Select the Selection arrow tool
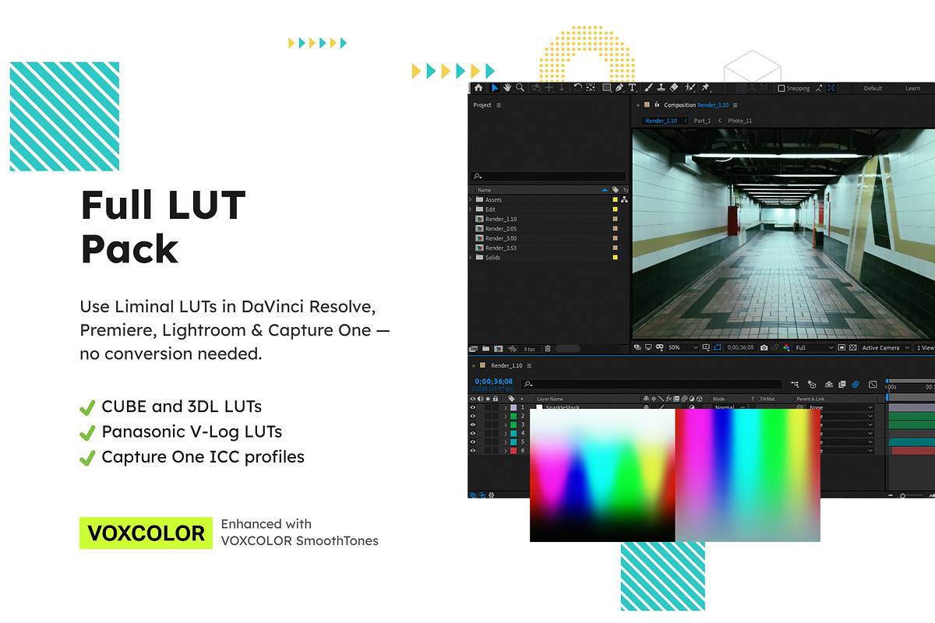 click(495, 87)
